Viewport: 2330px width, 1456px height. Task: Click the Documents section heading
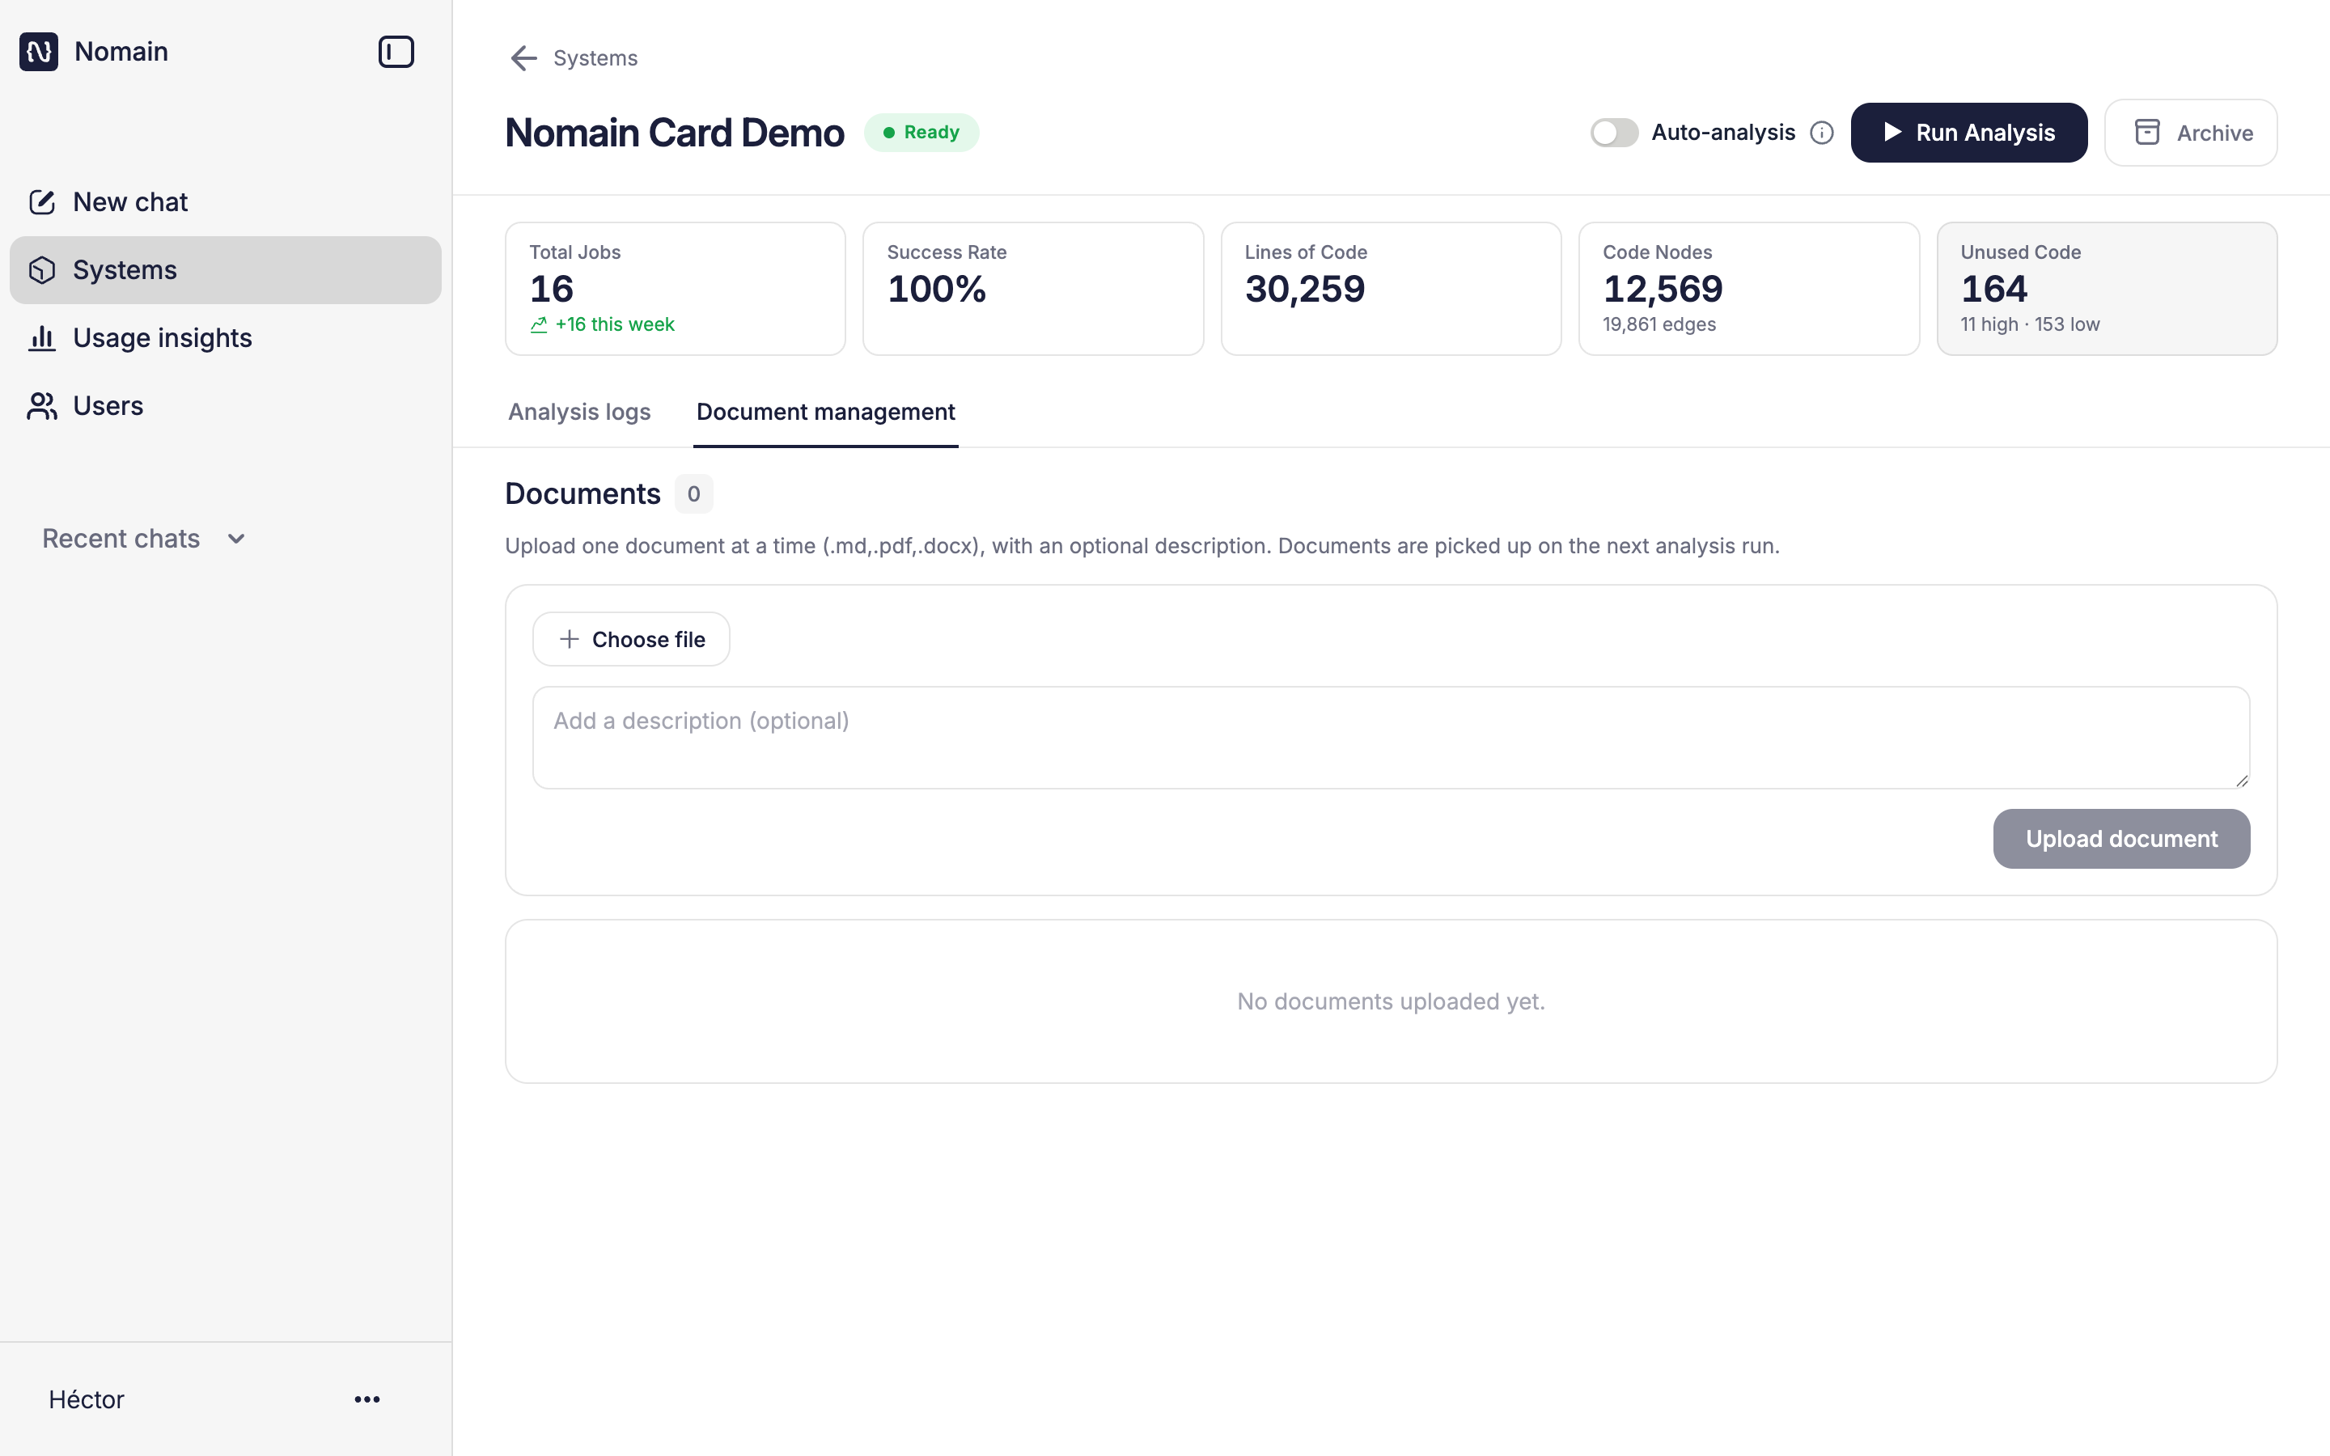pos(582,494)
